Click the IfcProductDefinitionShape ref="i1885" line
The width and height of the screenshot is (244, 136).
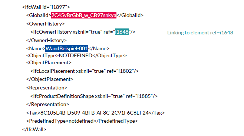(94, 96)
